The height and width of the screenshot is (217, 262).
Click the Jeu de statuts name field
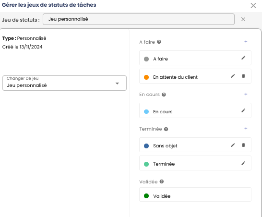pyautogui.click(x=139, y=19)
